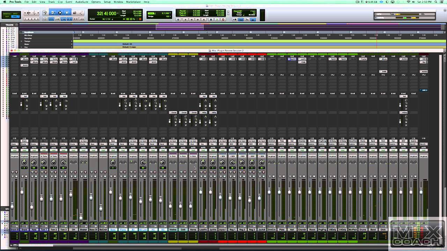Open the File menu
Screen dimensions: 447x251
click(x=27, y=2)
